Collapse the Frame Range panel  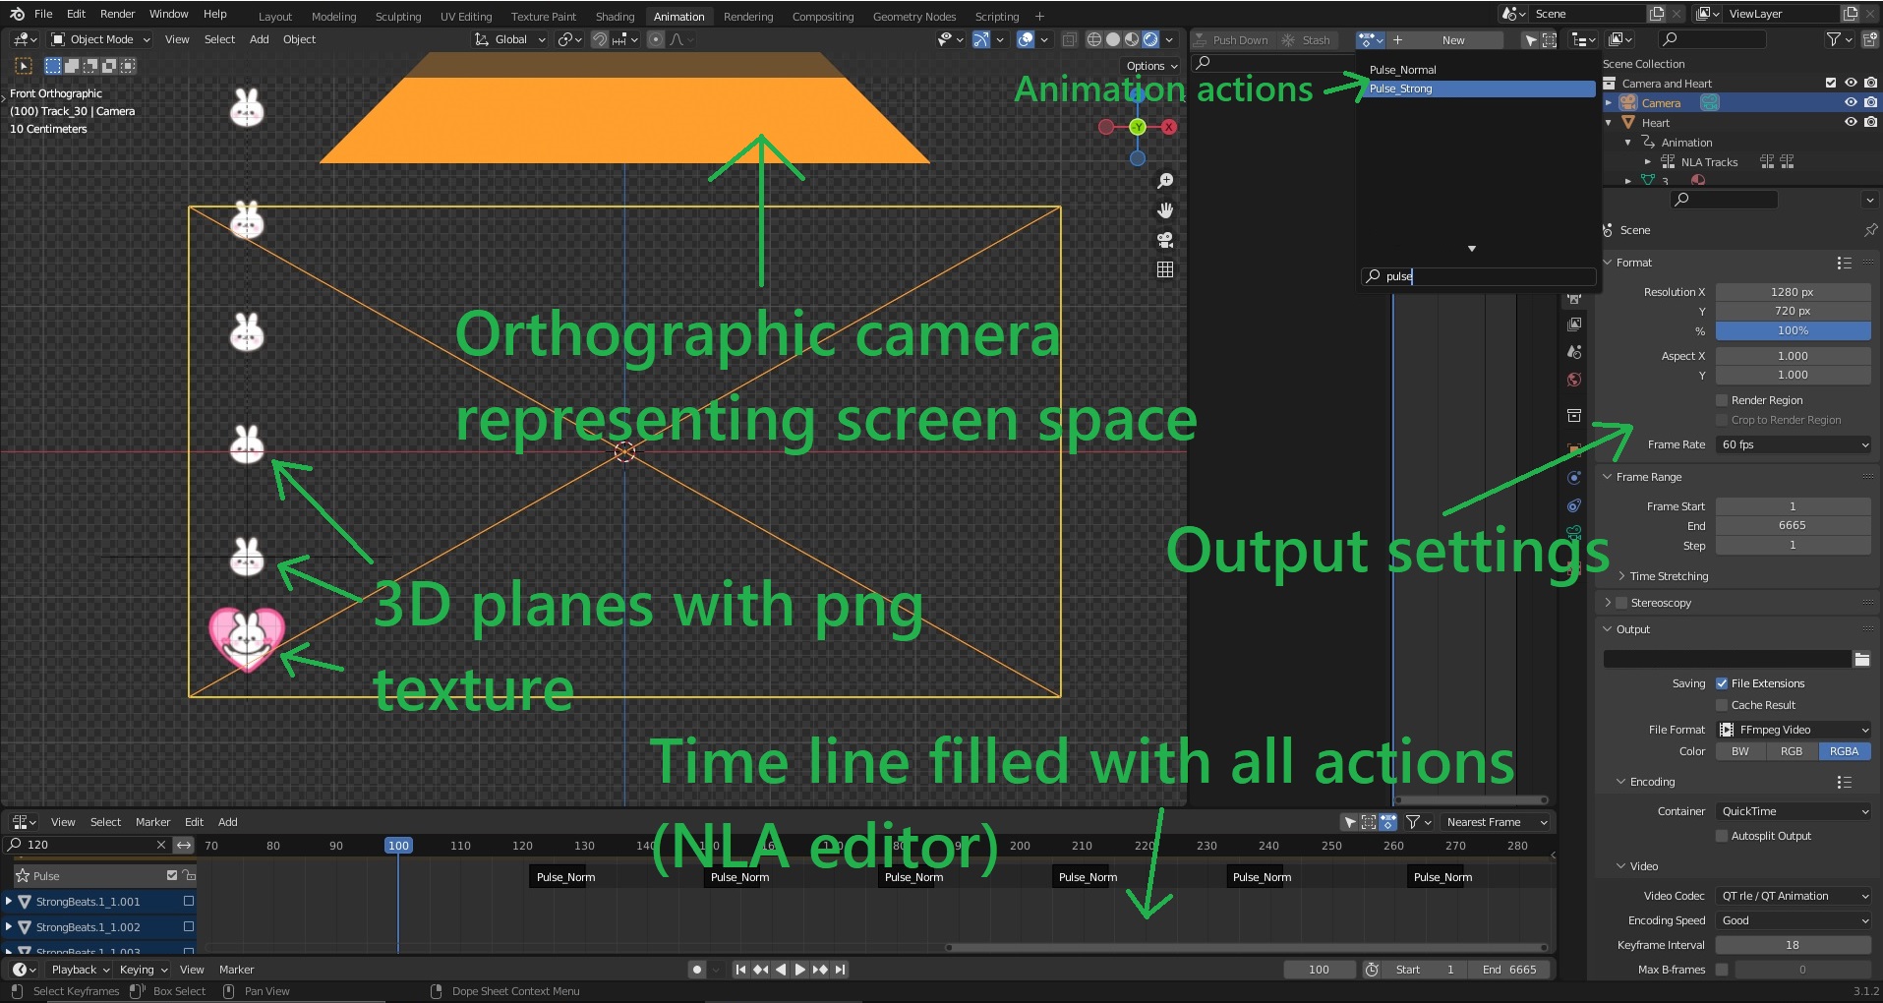[1608, 477]
